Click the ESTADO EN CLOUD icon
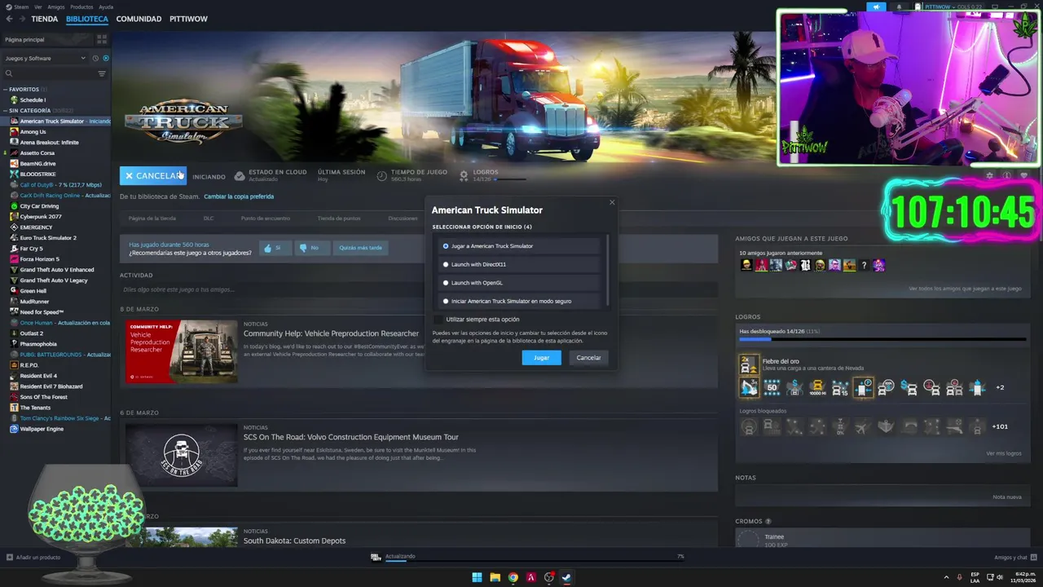Screen dimensions: 1043x587 [x=240, y=175]
